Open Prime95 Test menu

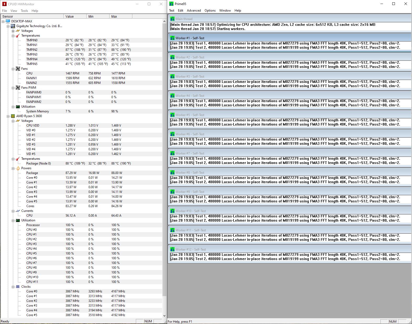(172, 11)
